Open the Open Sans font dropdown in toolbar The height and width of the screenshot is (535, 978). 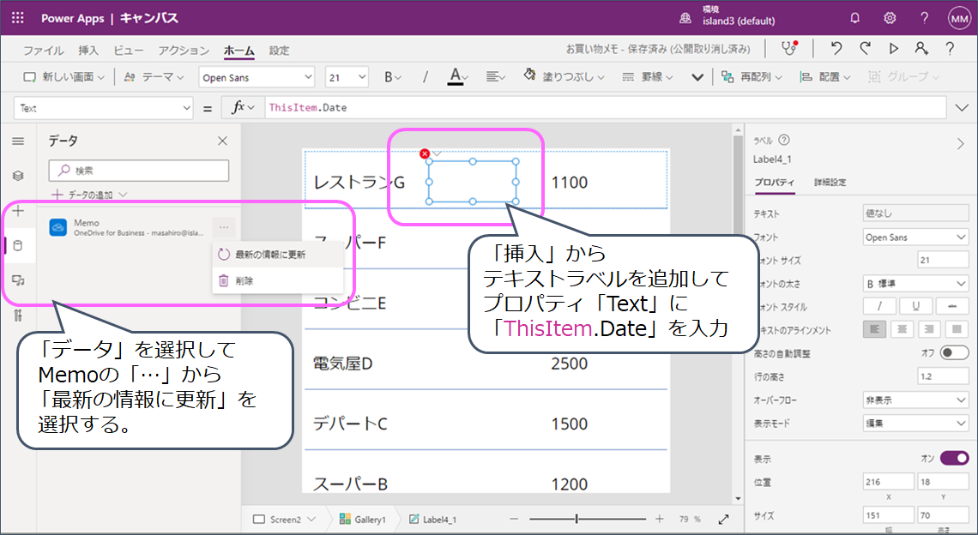coord(257,77)
